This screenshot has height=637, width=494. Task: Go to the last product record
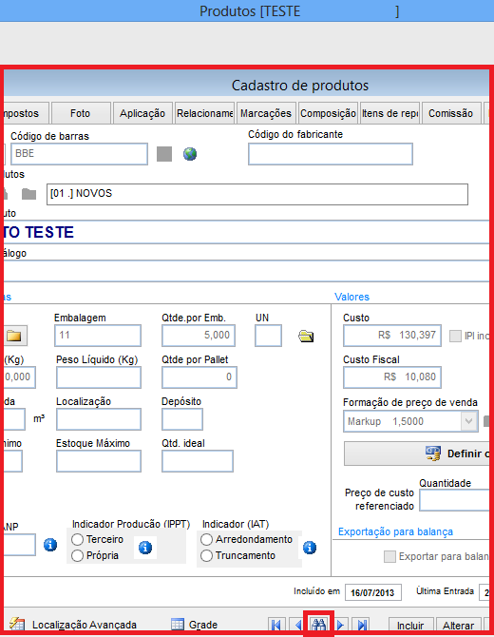point(362,625)
